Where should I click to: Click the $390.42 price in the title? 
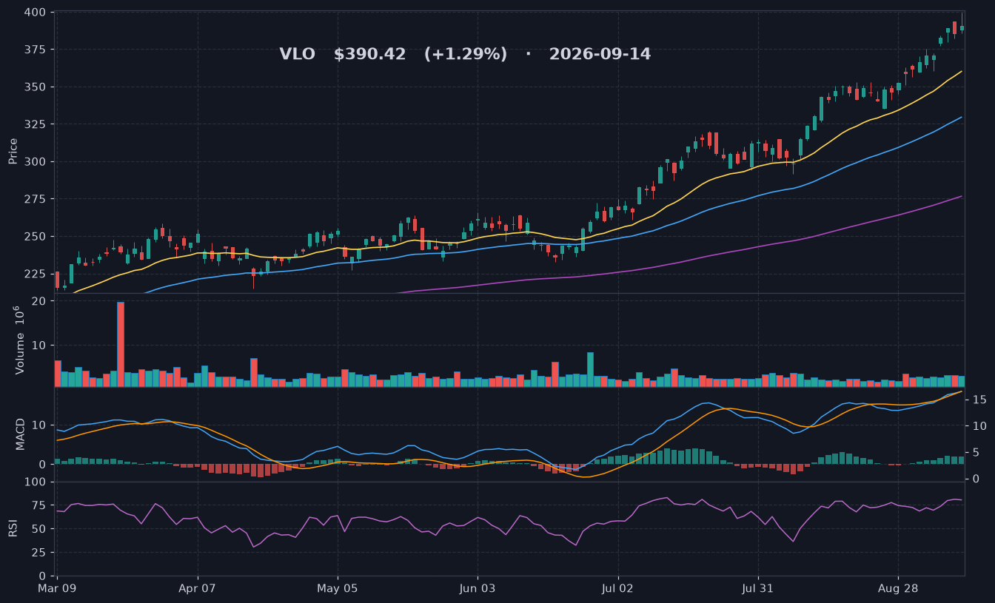(369, 54)
